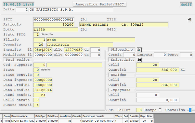Screen dimensions: 195x123
Task: Click the Dep. column header
Action: click(x=143, y=116)
